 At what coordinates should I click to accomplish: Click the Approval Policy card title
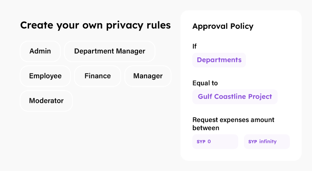click(x=223, y=26)
